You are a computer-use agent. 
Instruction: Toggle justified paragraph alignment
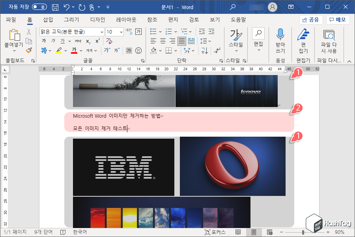click(182, 41)
